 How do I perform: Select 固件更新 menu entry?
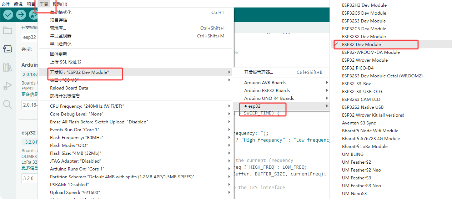[136, 54]
